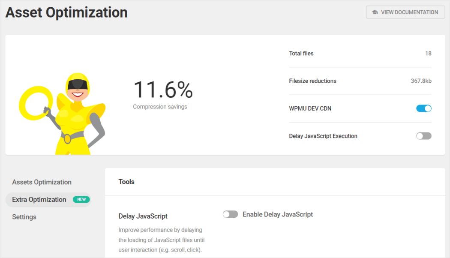This screenshot has height=258, width=450.
Task: Disable the WPMU DEV CDN toggle
Action: coord(423,108)
